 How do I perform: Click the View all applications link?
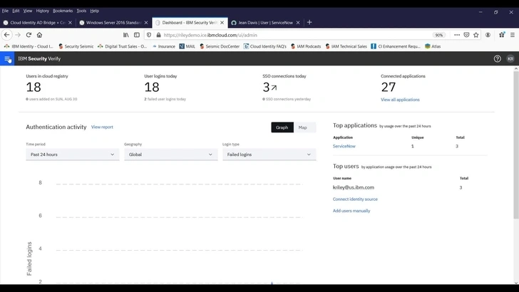pyautogui.click(x=400, y=100)
